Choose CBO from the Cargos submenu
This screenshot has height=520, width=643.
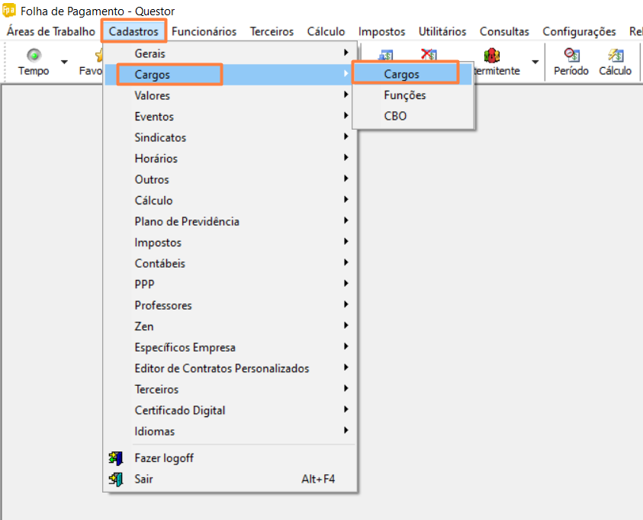(x=395, y=117)
